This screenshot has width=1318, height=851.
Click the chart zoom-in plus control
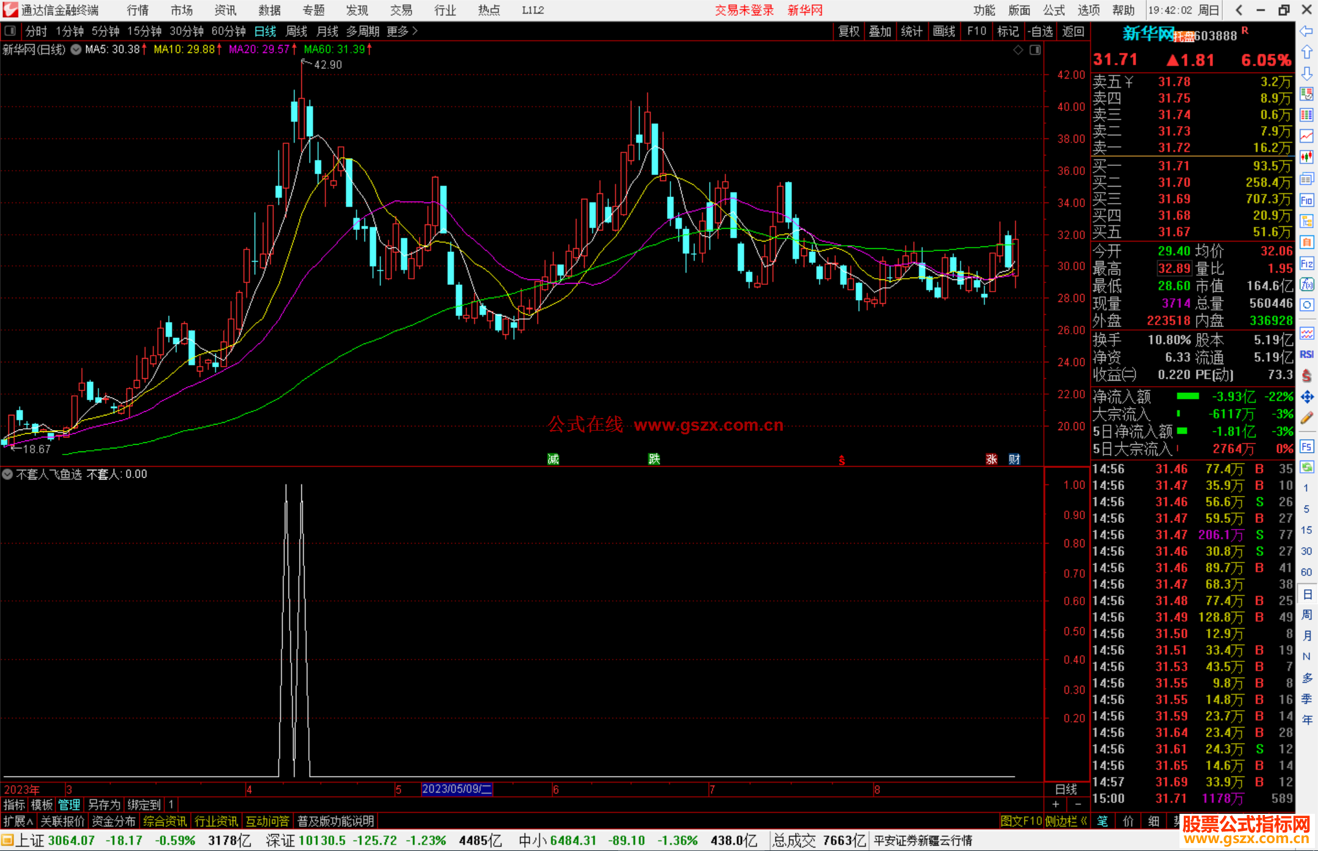pyautogui.click(x=1056, y=805)
